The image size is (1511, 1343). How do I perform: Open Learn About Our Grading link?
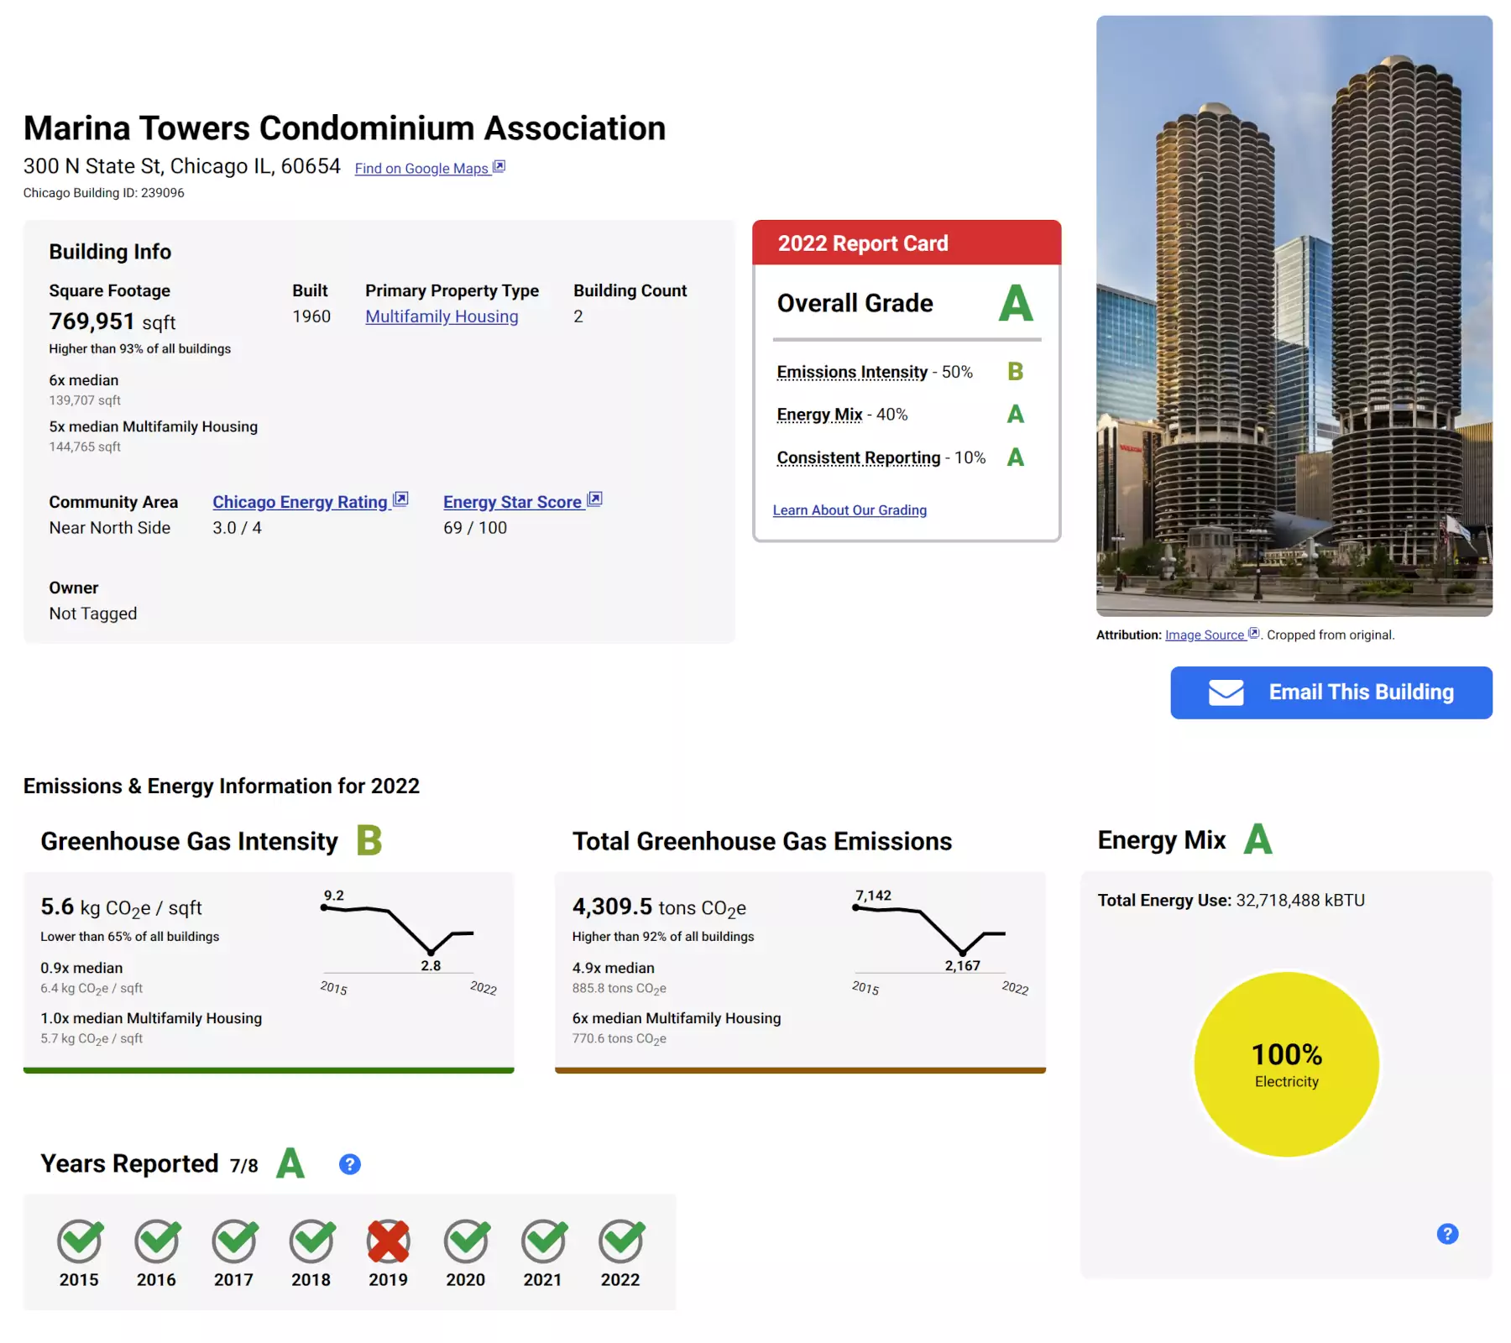[850, 510]
